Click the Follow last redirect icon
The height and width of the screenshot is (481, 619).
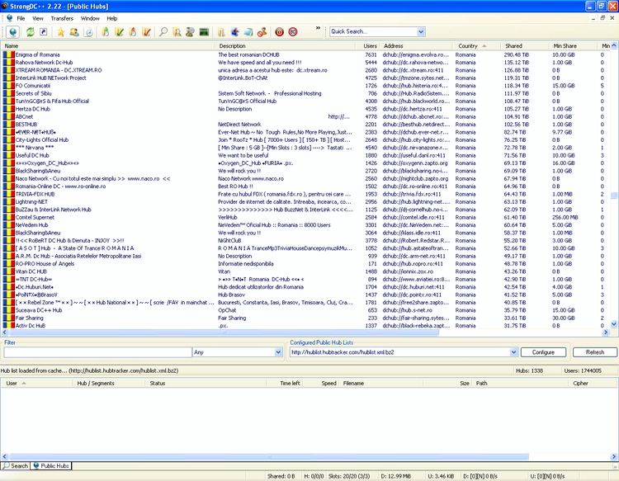pos(44,32)
